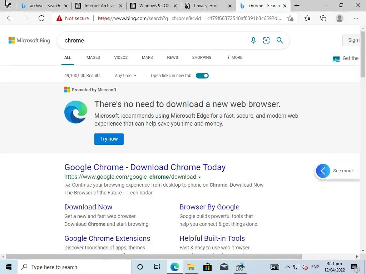
Task: Open the profile avatar icon
Action: tap(340, 18)
